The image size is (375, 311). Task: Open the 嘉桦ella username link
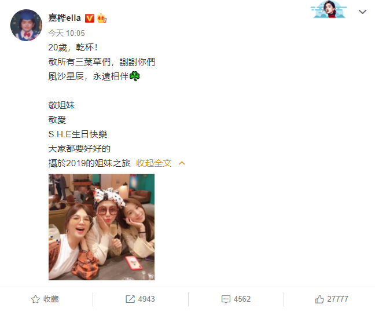pos(65,18)
